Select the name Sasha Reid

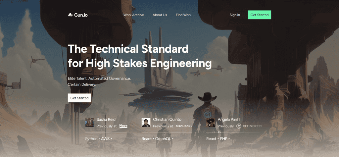[106, 119]
